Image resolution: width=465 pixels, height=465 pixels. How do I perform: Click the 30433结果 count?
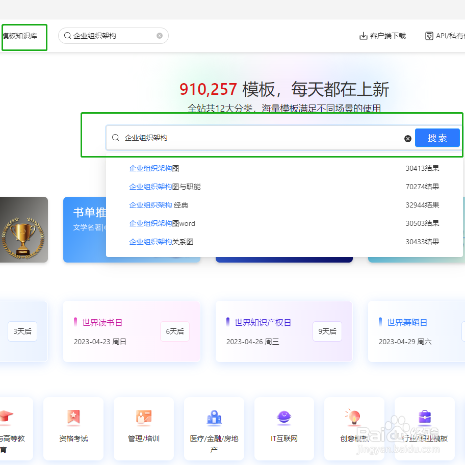422,242
